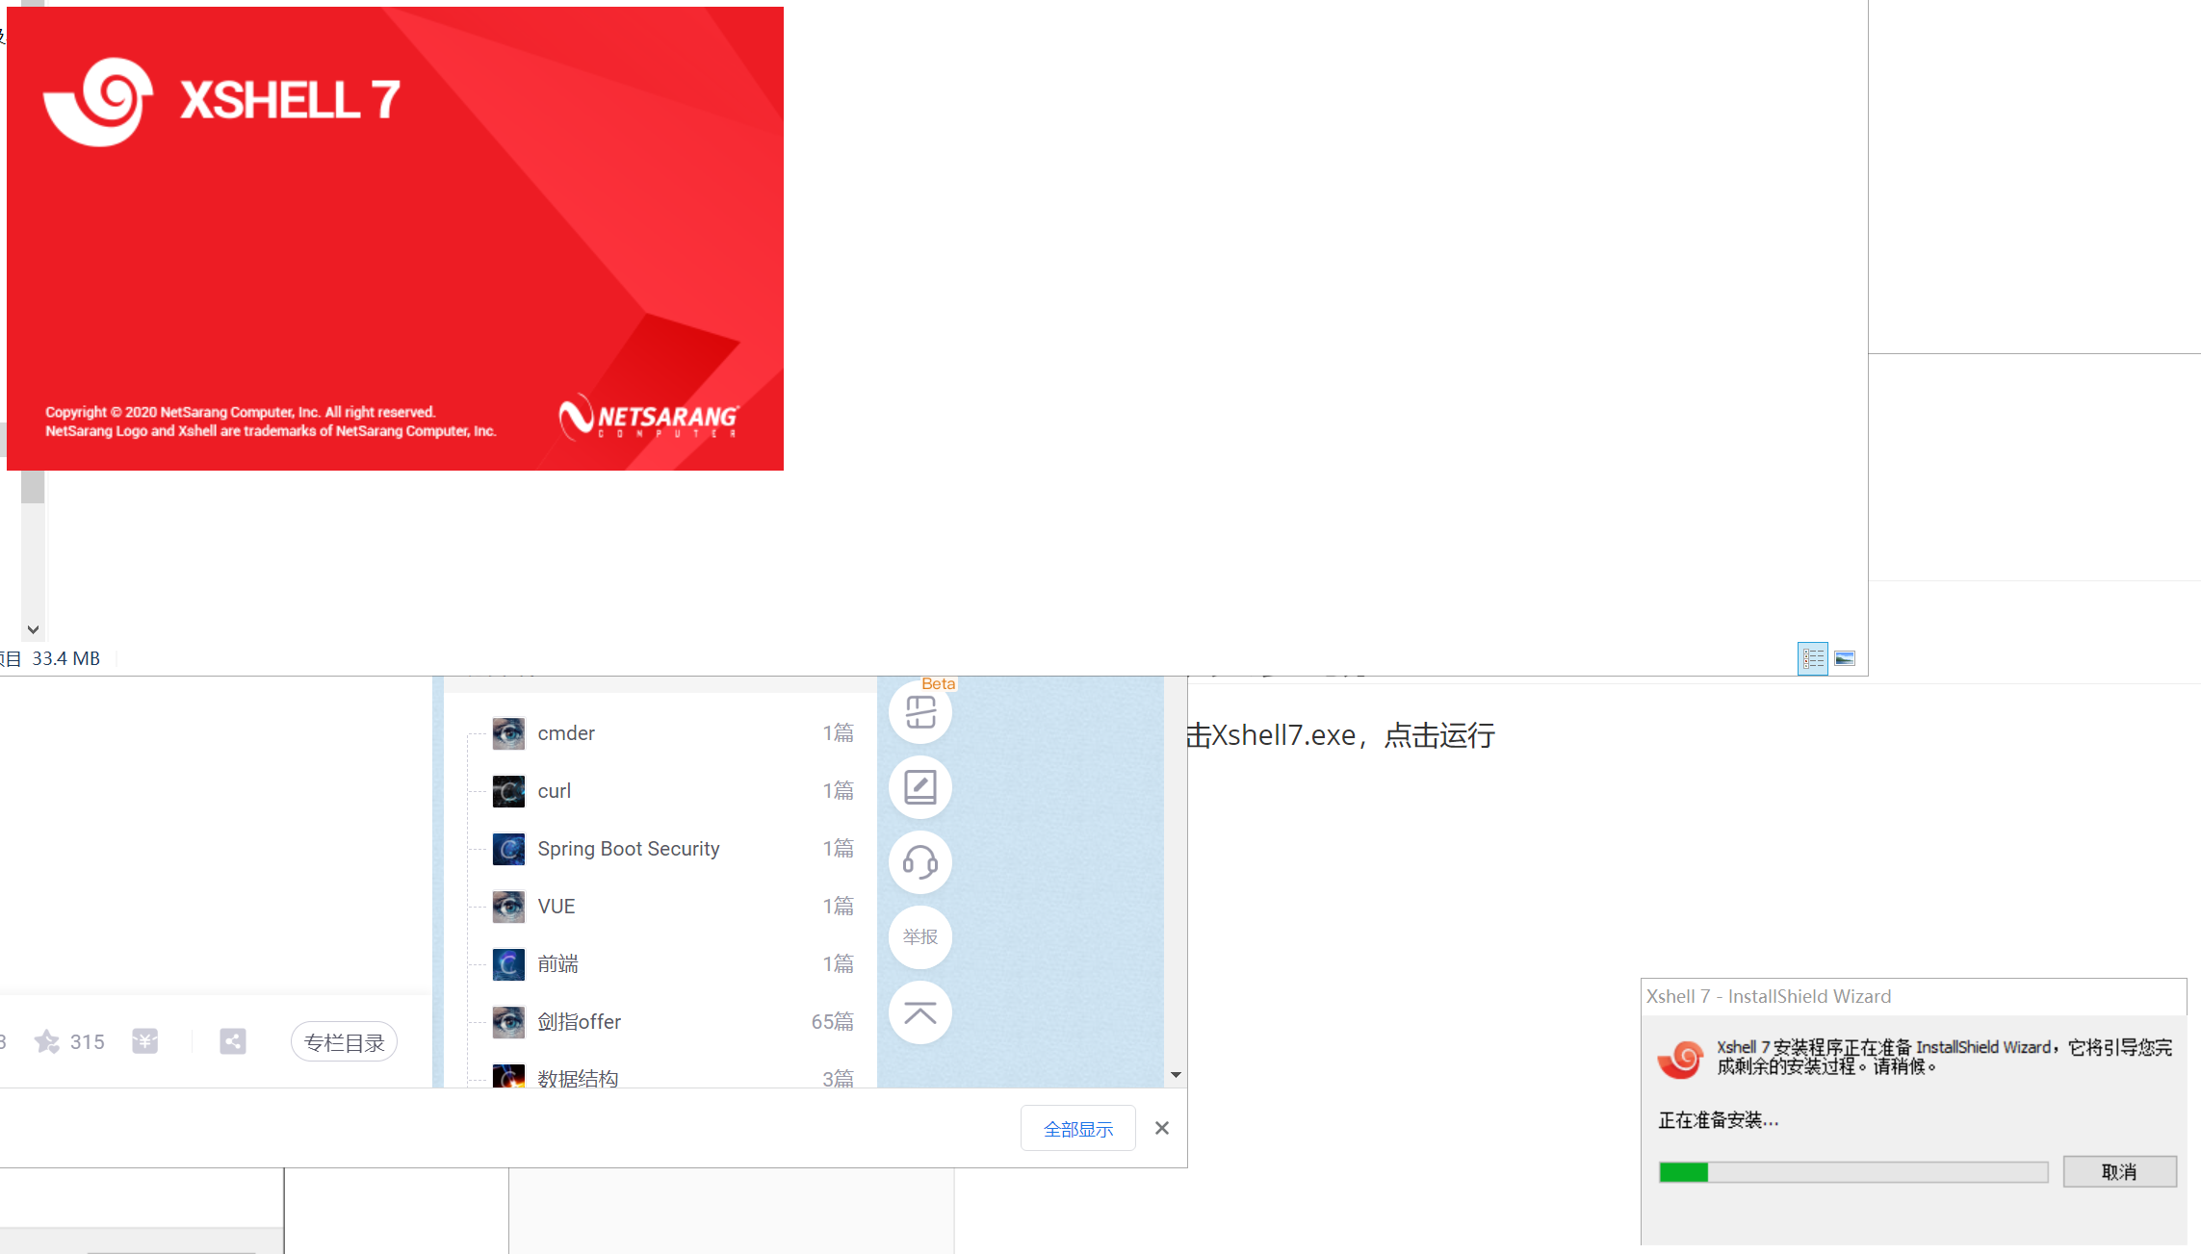Click the VUE column avatar icon
This screenshot has width=2201, height=1254.
click(508, 907)
